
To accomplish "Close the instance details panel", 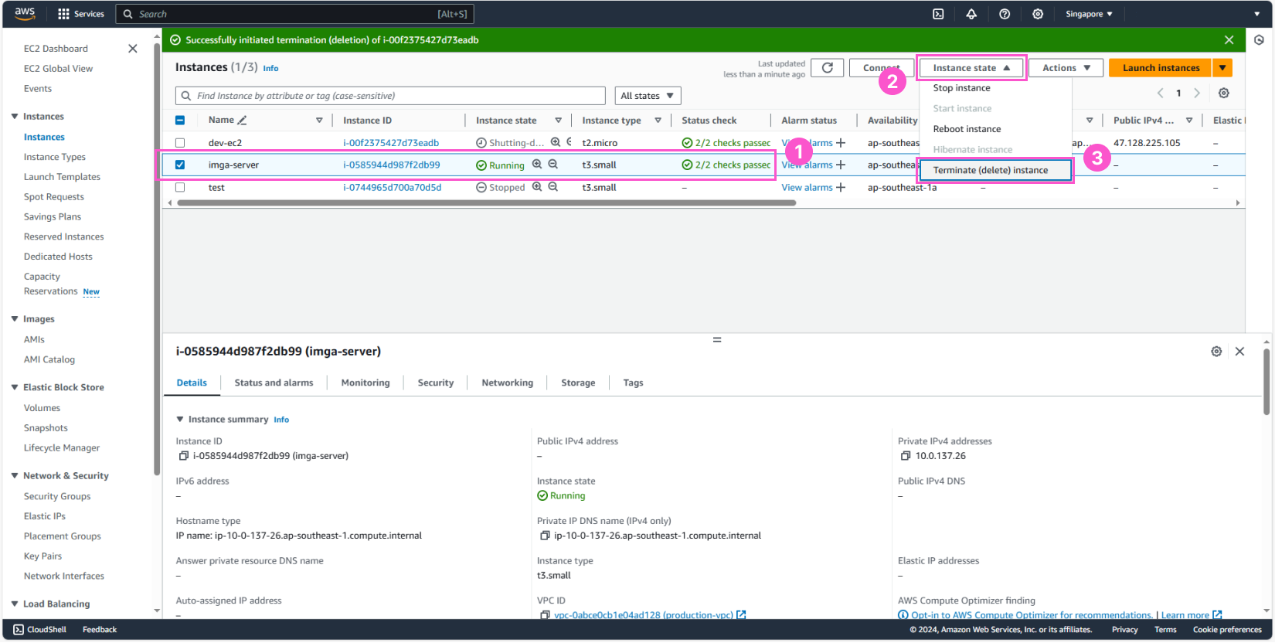I will 1239,352.
